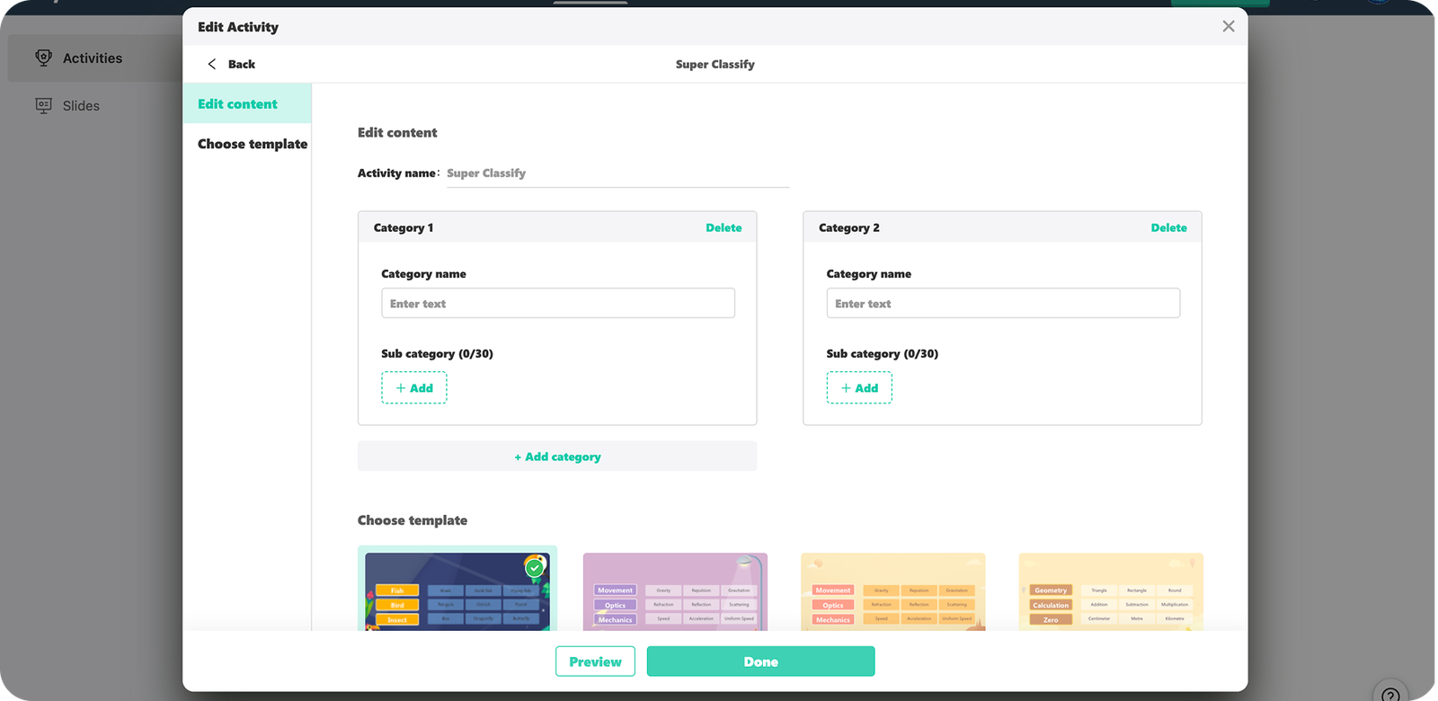Click Category 1 name text field
Screen dimensions: 1438x701
point(557,304)
